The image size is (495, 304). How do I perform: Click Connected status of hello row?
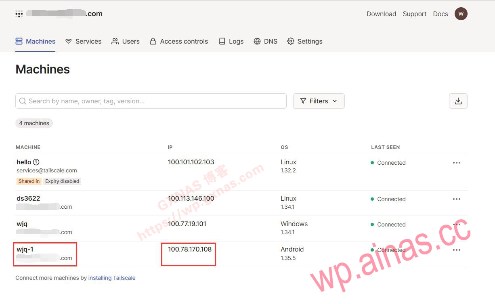point(388,163)
